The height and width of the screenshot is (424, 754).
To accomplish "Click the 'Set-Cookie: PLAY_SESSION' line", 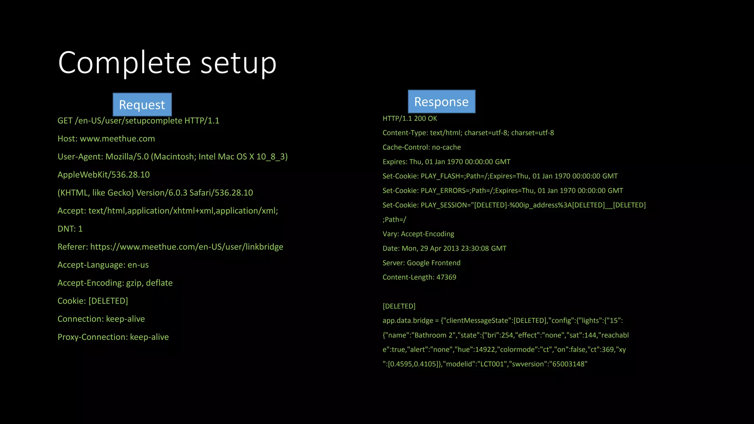I will point(514,205).
